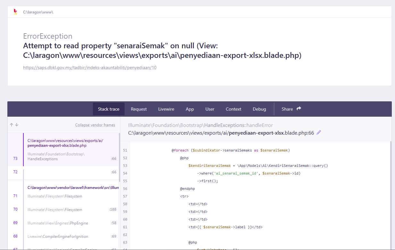Image resolution: width=395 pixels, height=250 pixels.
Task: Open the Debug tab
Action: click(x=259, y=109)
